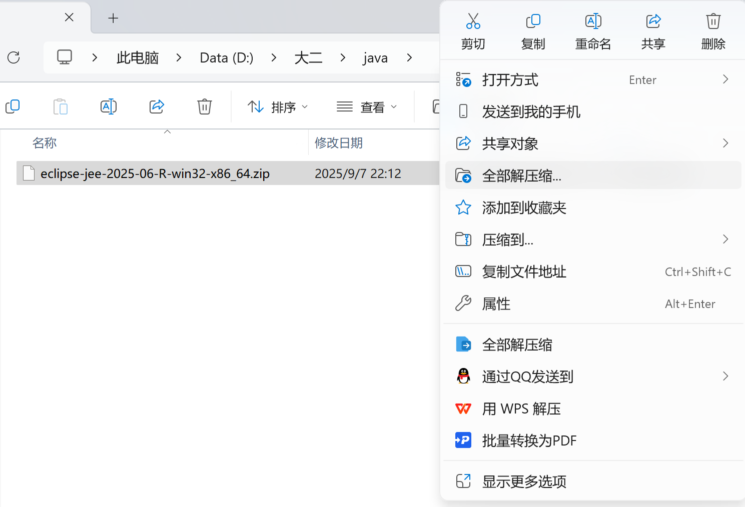Viewport: 745px width, 507px height.
Task: Cut the file using the 剪切 icon
Action: pyautogui.click(x=473, y=30)
